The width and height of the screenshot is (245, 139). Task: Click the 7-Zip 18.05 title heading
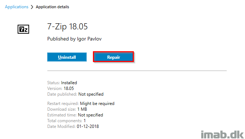67,27
